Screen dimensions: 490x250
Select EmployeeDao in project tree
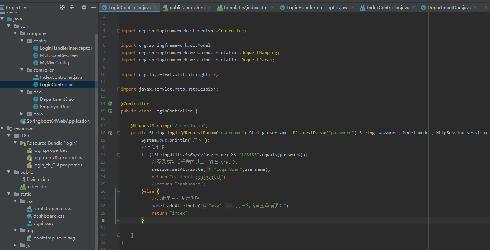pyautogui.click(x=55, y=107)
